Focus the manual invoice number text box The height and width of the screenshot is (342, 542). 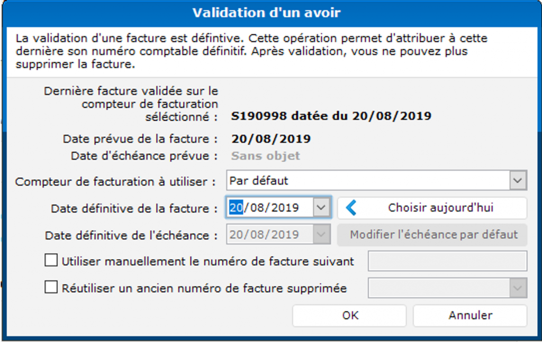447,261
